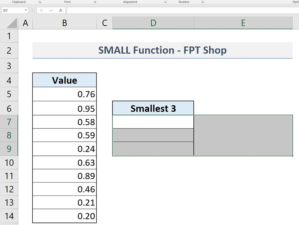This screenshot has height=225, width=299.
Task: Select row 3 header
Action: tap(9, 66)
